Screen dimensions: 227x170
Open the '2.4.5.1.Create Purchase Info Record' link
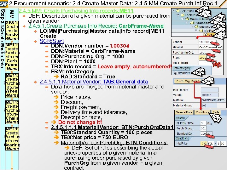96,26
